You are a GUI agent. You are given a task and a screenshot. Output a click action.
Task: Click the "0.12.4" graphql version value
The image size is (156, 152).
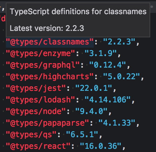108,65
